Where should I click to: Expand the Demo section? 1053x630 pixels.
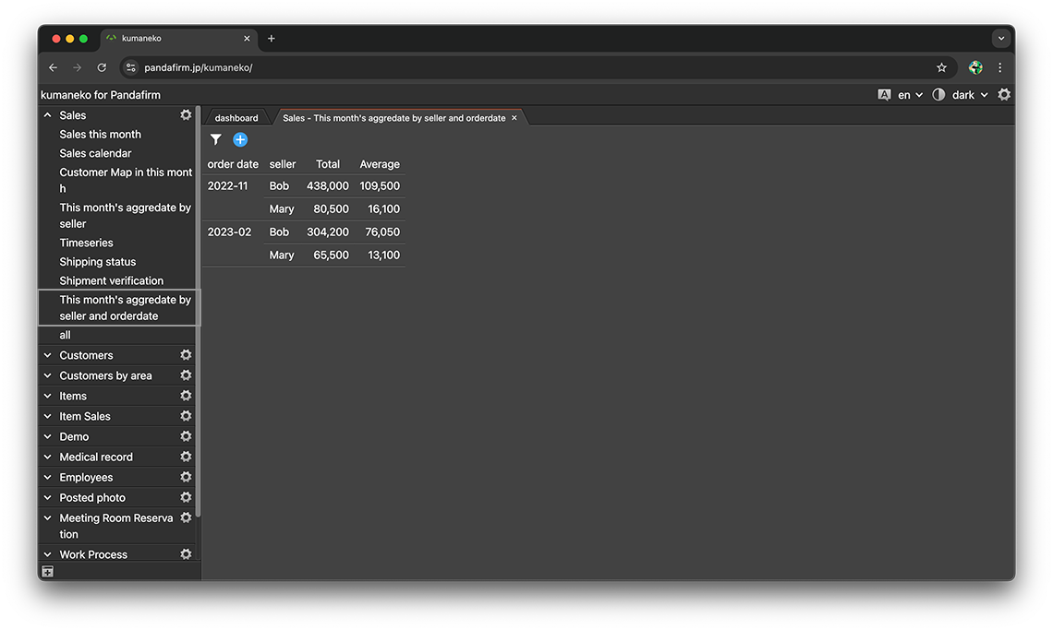pos(48,436)
